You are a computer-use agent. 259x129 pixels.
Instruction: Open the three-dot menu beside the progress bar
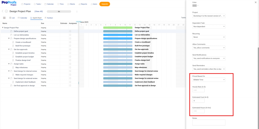tap(77, 12)
